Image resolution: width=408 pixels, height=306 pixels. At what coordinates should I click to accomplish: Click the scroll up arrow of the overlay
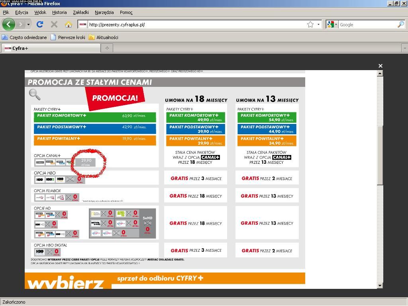(x=380, y=73)
